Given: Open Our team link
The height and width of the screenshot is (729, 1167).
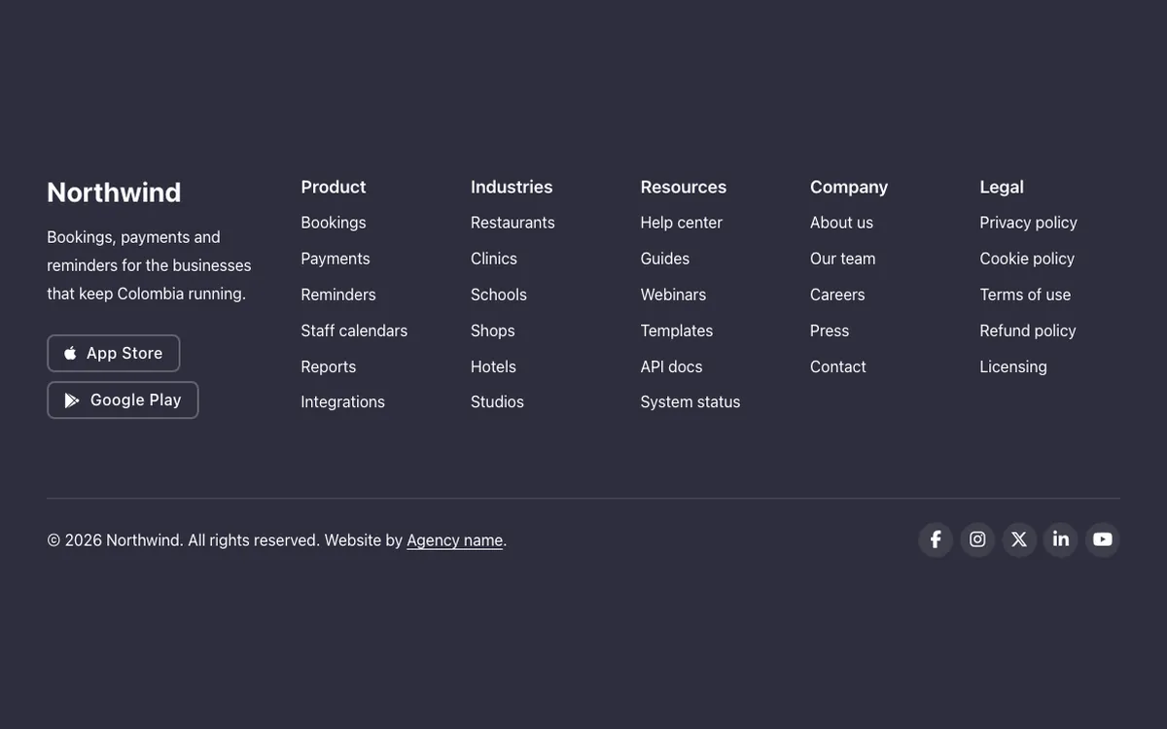Looking at the screenshot, I should click(843, 259).
